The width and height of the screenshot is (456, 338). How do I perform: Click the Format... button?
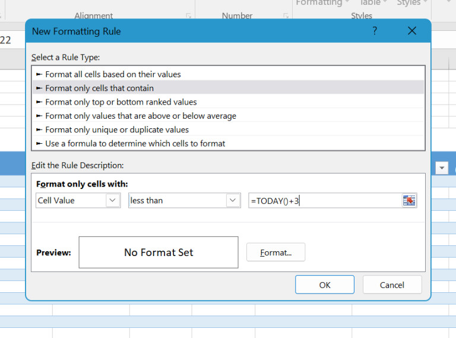[x=275, y=252]
